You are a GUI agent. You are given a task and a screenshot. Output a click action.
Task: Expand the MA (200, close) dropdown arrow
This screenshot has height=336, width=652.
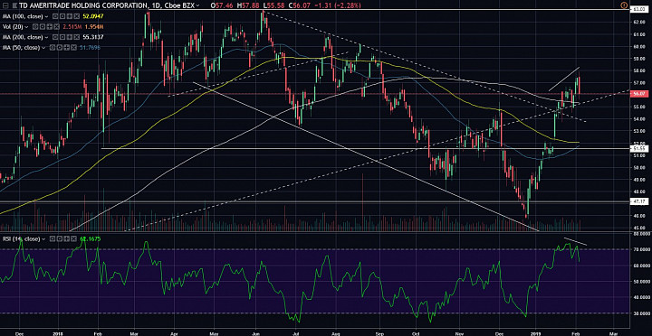click(46, 37)
